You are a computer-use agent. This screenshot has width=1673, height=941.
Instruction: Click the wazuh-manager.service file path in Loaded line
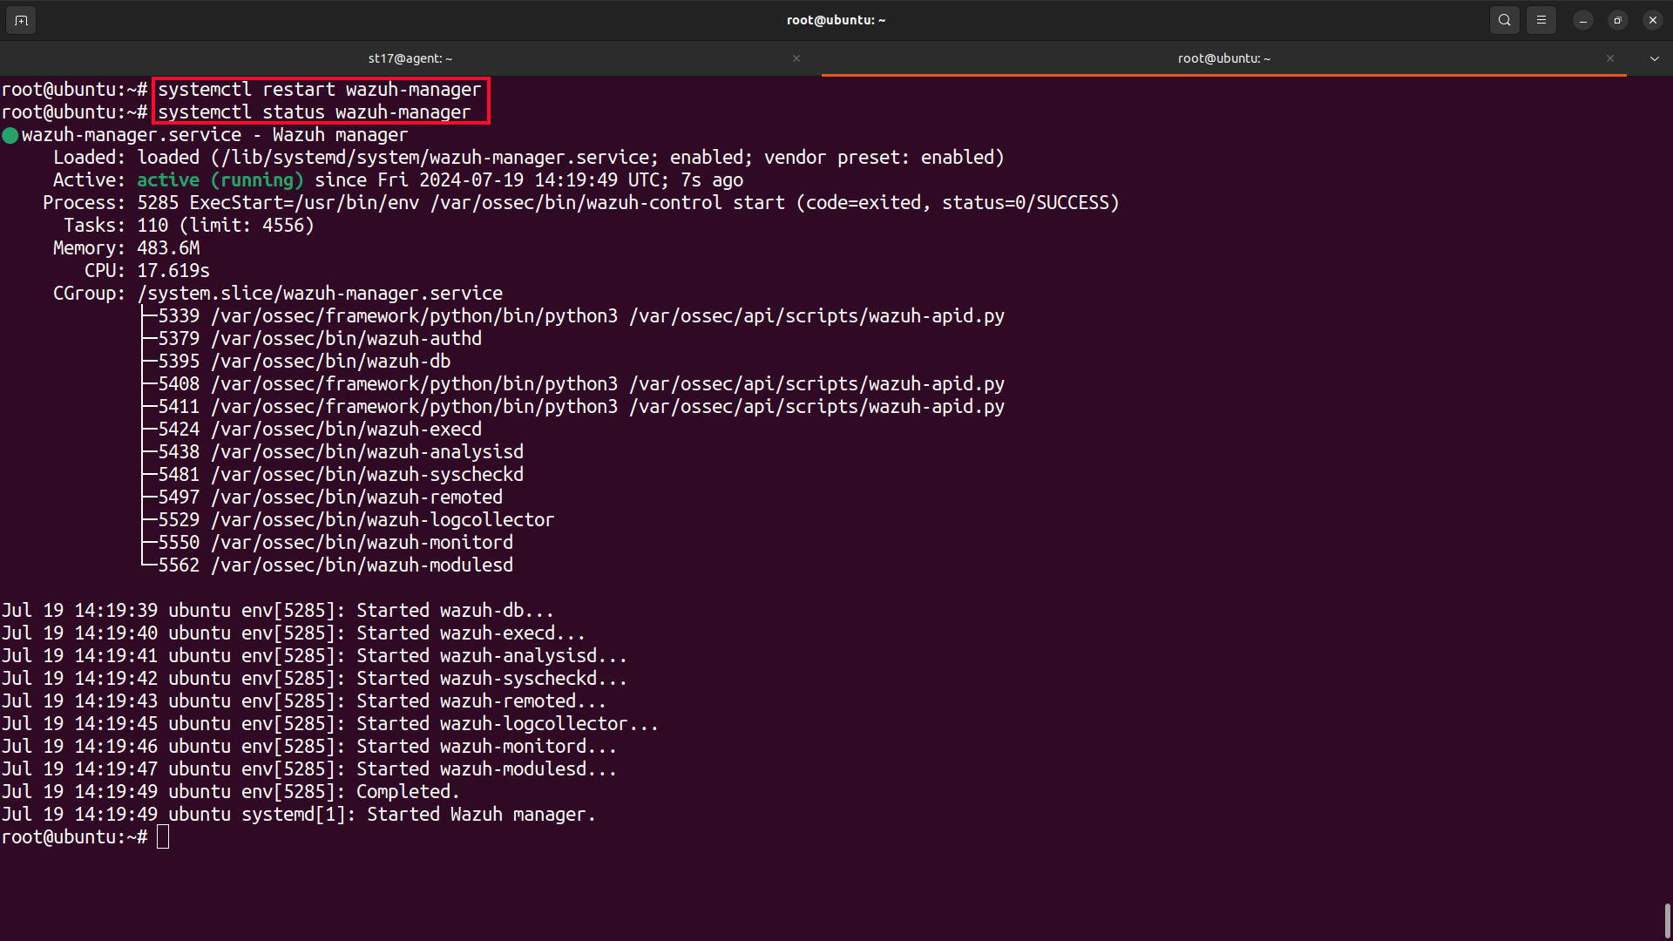[439, 158]
